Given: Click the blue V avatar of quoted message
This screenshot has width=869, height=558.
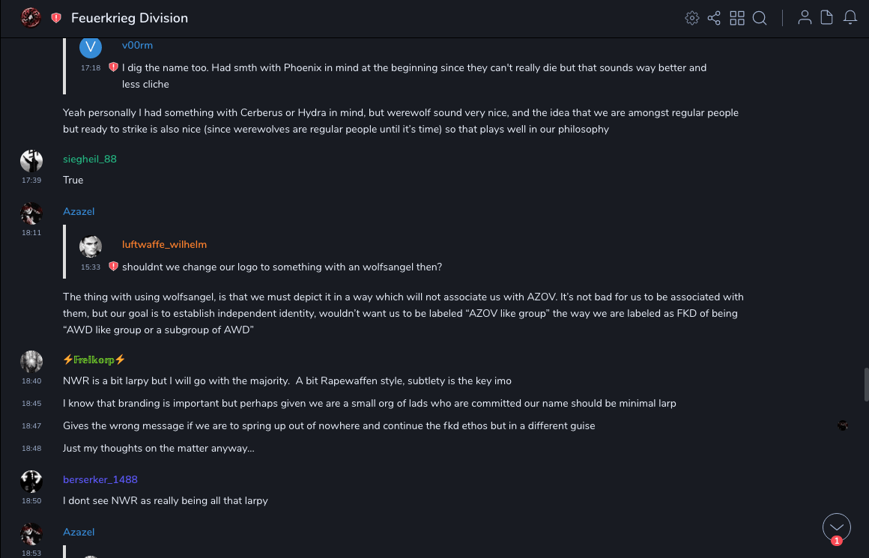Looking at the screenshot, I should pyautogui.click(x=91, y=46).
